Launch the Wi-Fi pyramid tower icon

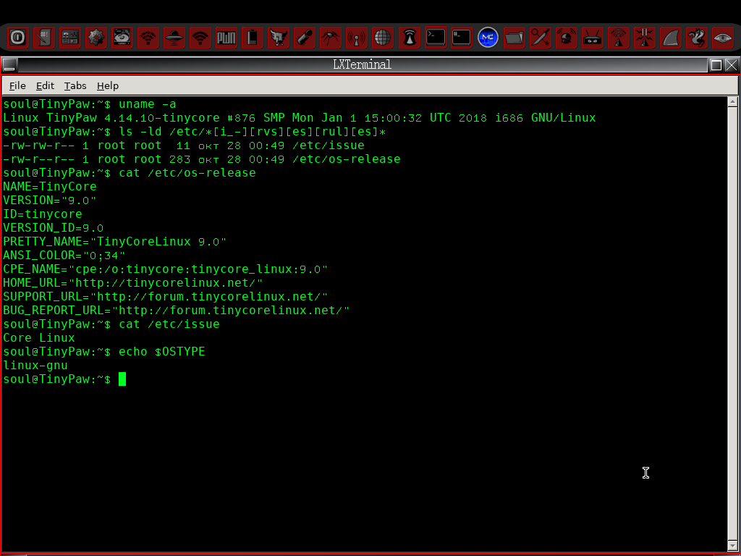coord(618,38)
